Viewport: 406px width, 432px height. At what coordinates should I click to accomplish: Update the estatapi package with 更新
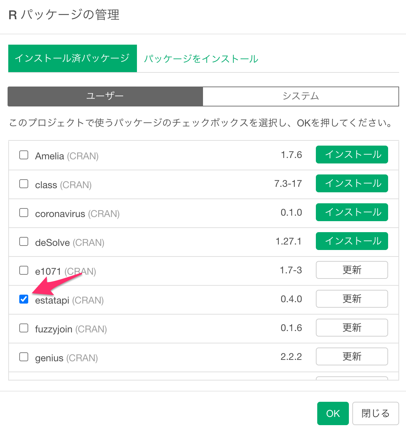pyautogui.click(x=352, y=299)
